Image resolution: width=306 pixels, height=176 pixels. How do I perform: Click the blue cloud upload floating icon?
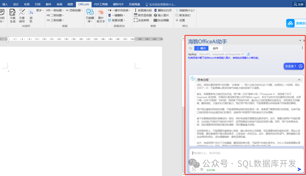coord(290,23)
